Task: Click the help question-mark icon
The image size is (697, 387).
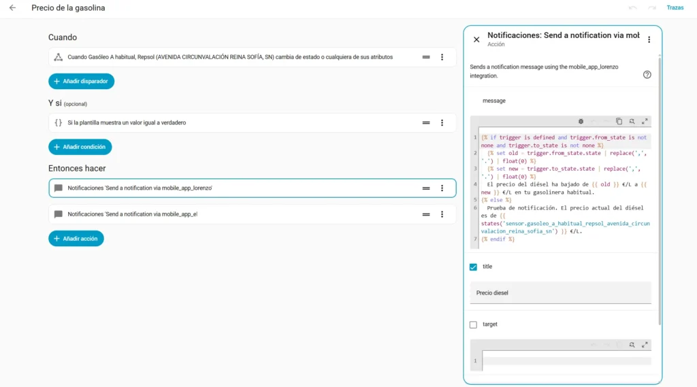Action: pos(647,75)
